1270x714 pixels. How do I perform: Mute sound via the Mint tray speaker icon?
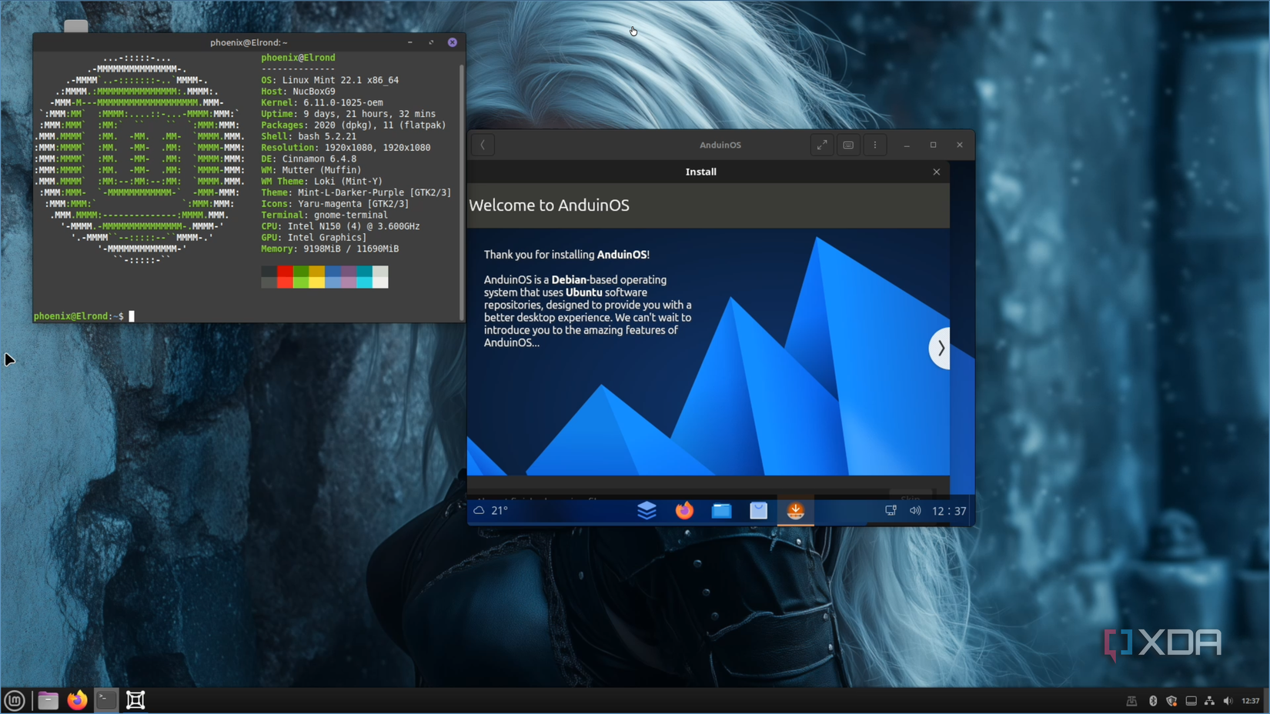(1229, 701)
